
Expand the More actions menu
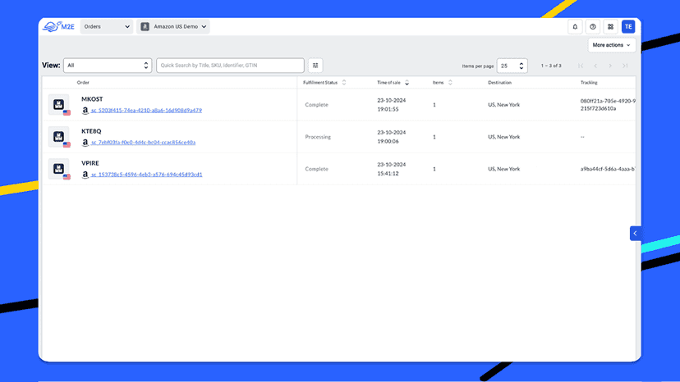click(612, 45)
